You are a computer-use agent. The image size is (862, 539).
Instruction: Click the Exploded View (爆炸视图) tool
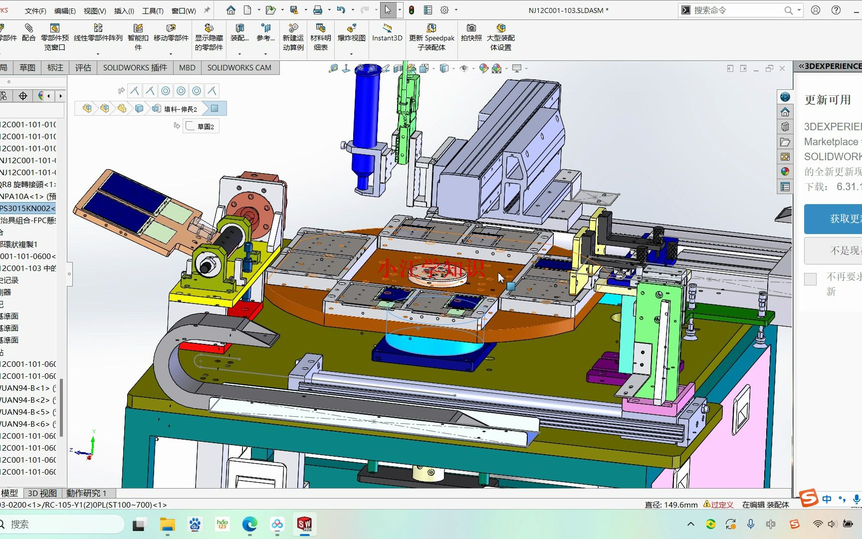tap(352, 33)
